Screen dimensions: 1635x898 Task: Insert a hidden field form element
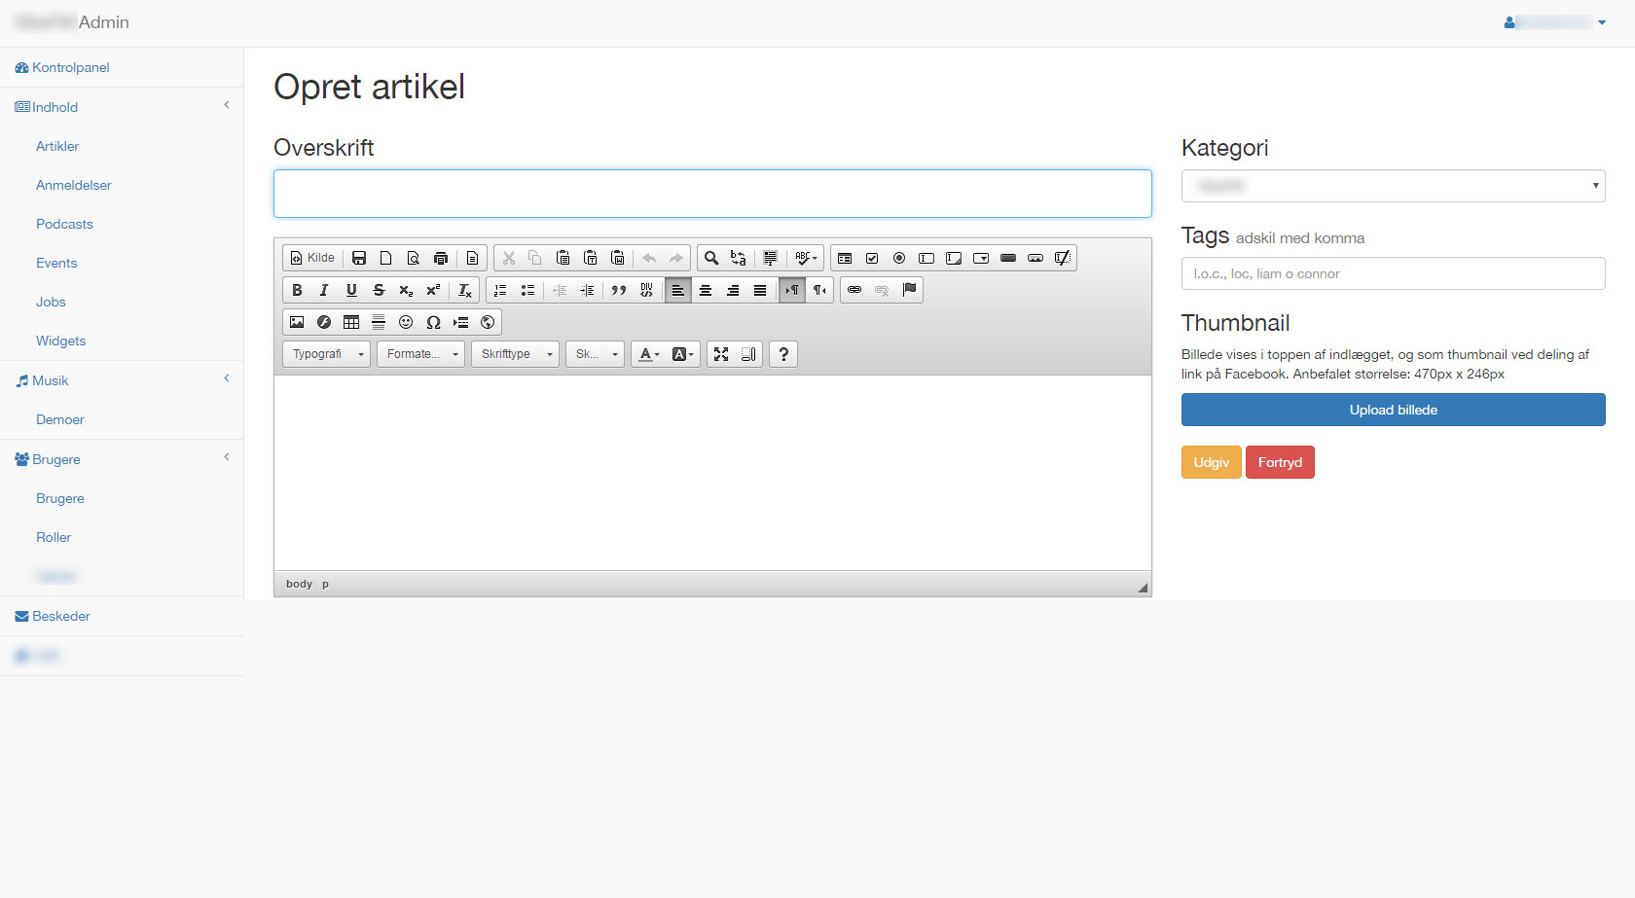[x=1063, y=258]
